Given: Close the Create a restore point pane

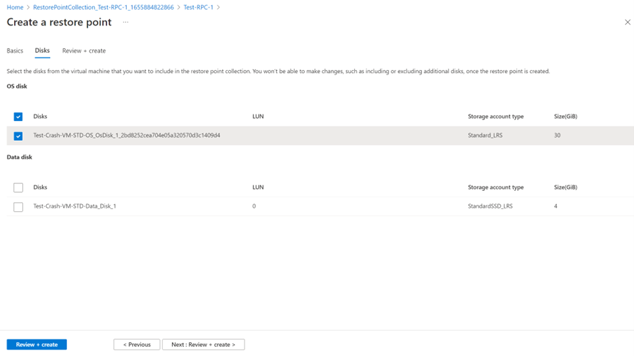Looking at the screenshot, I should tap(627, 22).
